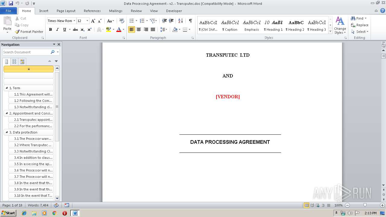Browse headings in Navigation pane
This screenshot has width=386, height=217.
[x=6, y=61]
